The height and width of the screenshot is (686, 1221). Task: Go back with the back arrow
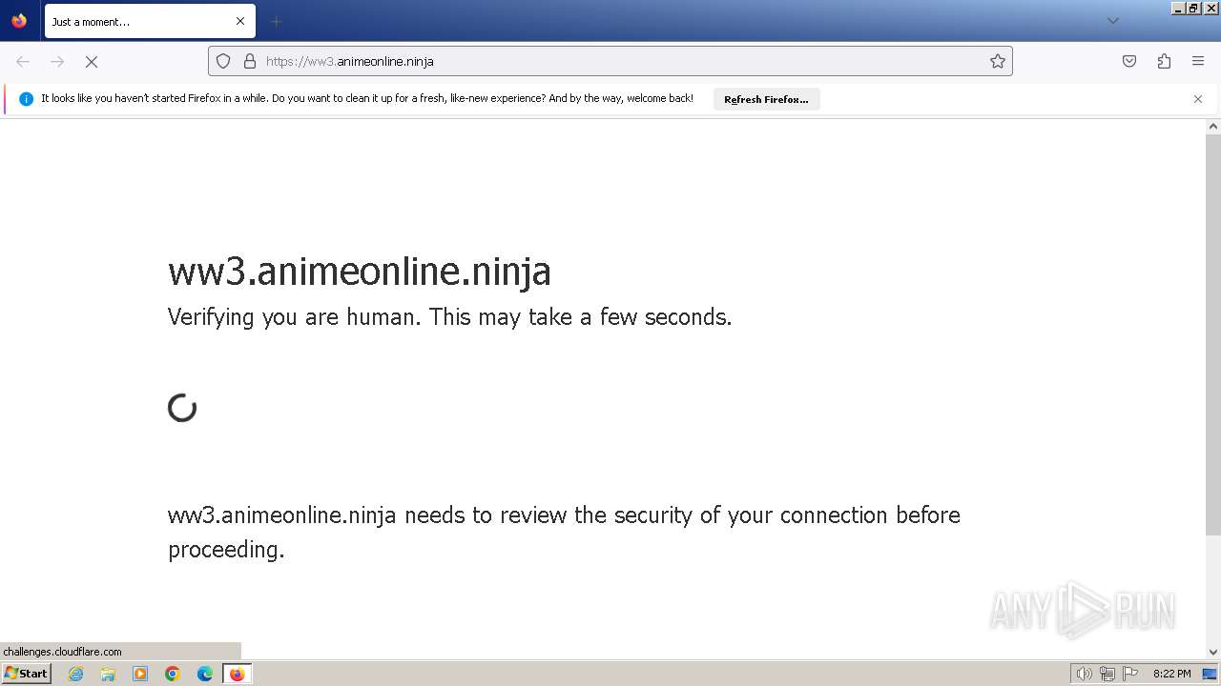pyautogui.click(x=23, y=61)
